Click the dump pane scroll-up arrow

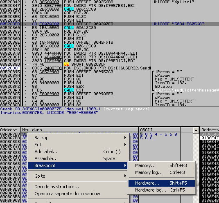196,130
